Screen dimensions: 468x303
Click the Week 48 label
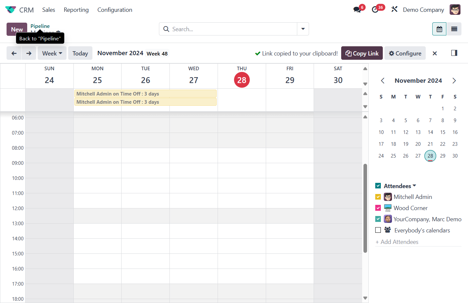pos(157,54)
